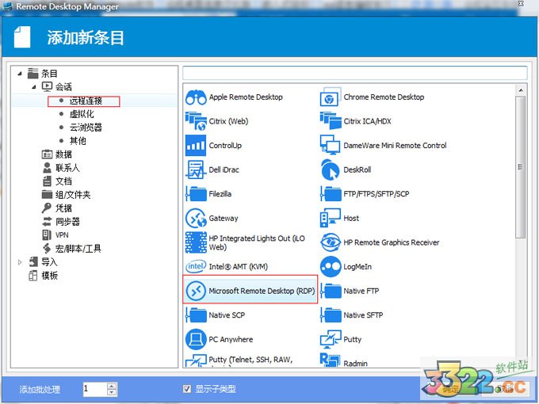539x404 pixels.
Task: Open the 组/文件夹 category
Action: [x=73, y=195]
